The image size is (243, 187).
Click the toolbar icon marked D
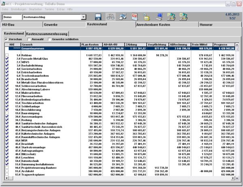(183, 17)
